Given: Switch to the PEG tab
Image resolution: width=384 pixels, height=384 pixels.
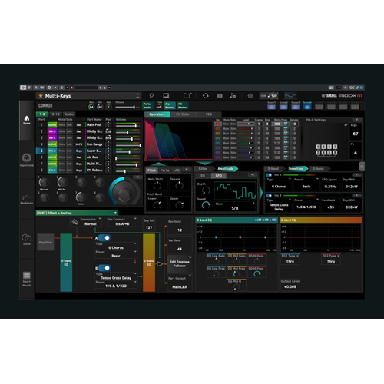Looking at the screenshot, I should click(209, 114).
